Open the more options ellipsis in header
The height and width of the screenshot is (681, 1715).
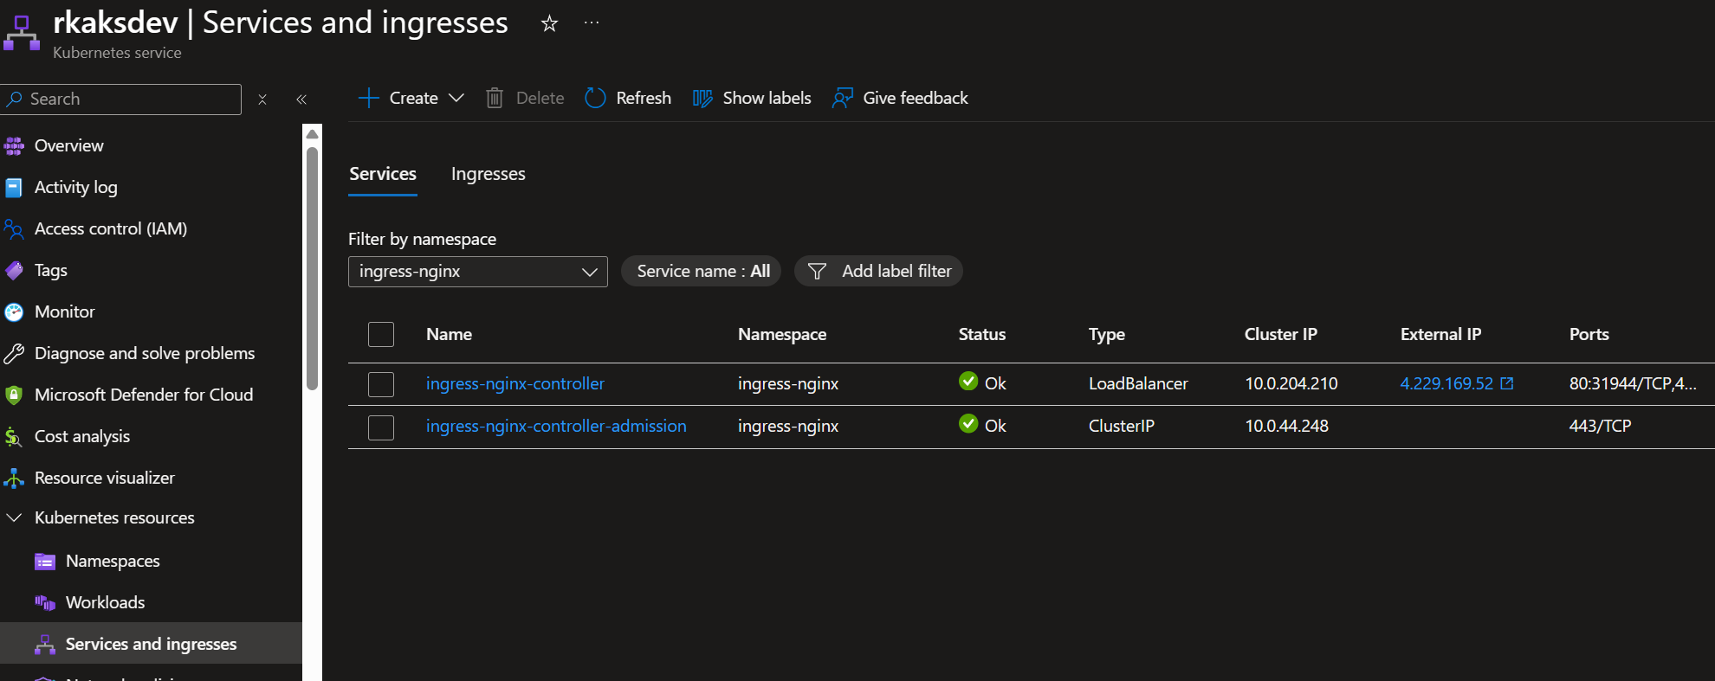(x=592, y=23)
